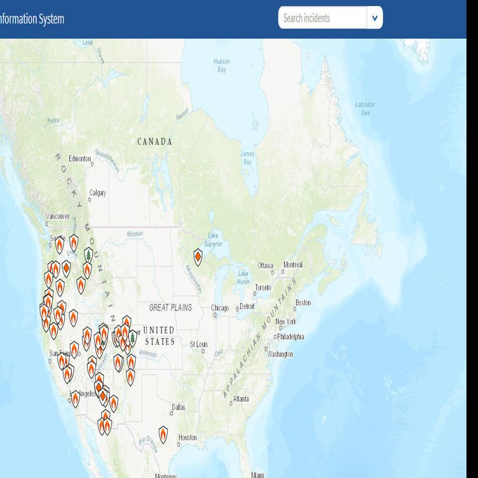Click the Dallas city label on map
This screenshot has height=478, width=478.
coord(179,407)
